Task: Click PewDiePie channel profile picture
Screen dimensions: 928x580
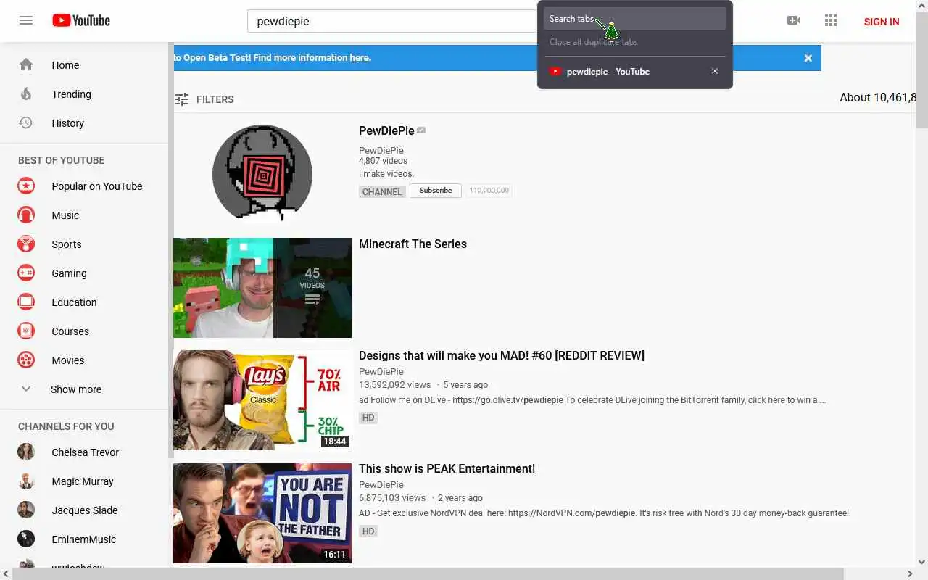Action: 262,173
